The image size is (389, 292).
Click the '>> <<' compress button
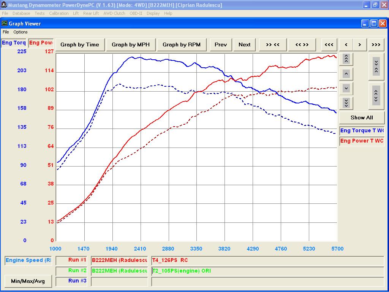tap(273, 45)
